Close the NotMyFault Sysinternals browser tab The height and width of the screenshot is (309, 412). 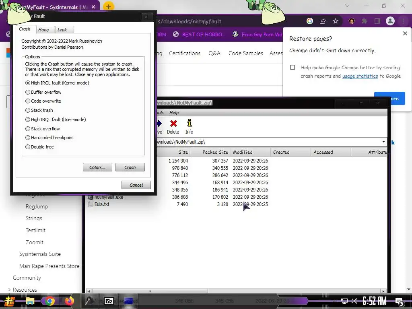93,7
